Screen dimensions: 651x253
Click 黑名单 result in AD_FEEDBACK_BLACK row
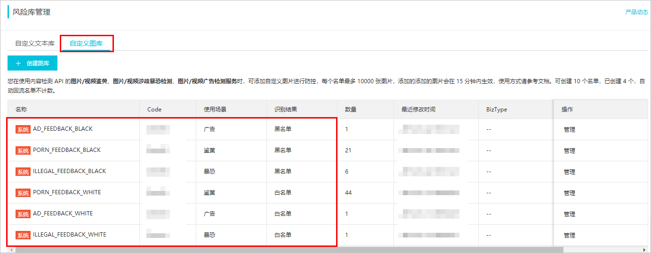click(x=283, y=129)
